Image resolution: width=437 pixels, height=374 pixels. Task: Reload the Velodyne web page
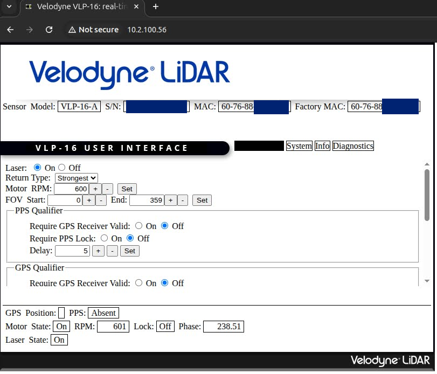pyautogui.click(x=49, y=30)
